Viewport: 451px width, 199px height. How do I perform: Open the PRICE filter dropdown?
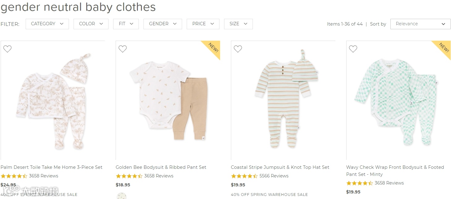[203, 24]
